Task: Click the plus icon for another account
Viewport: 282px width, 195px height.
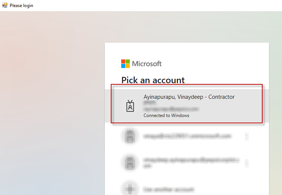Action: (x=130, y=189)
